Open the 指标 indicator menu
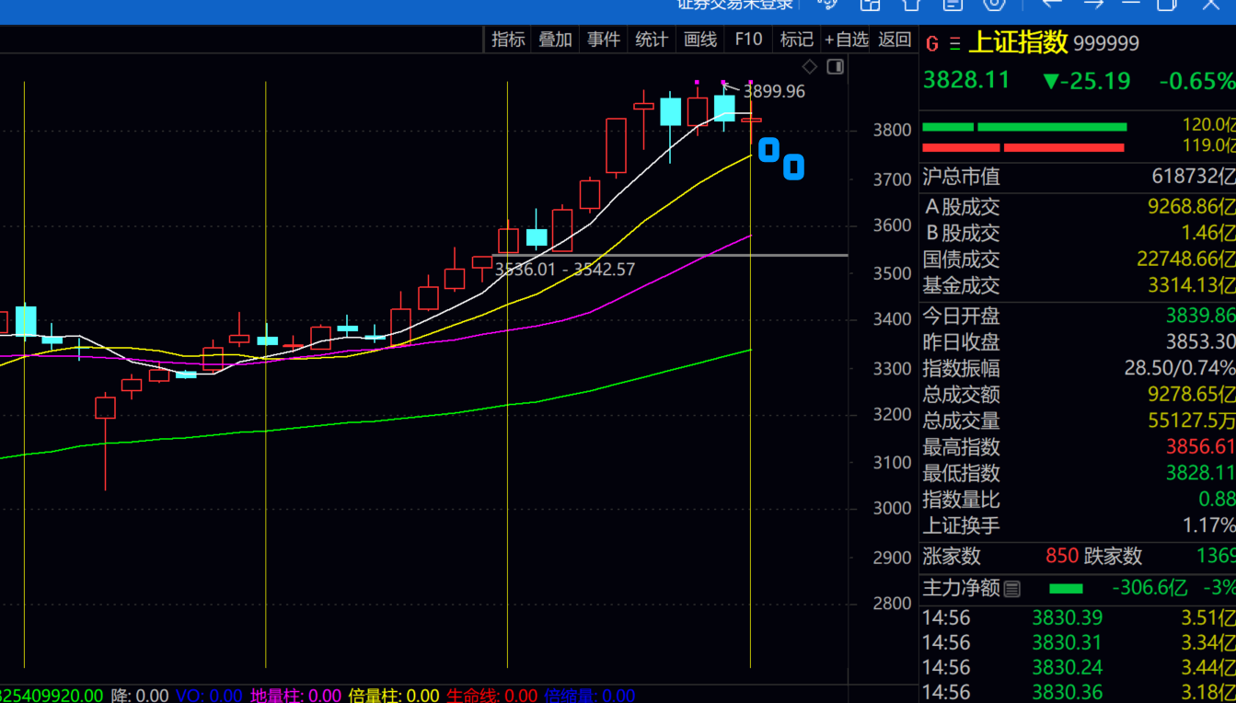The width and height of the screenshot is (1236, 703). click(x=508, y=40)
